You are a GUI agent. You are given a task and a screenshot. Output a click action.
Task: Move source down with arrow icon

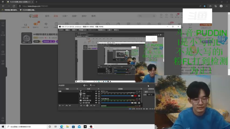pos(94,105)
